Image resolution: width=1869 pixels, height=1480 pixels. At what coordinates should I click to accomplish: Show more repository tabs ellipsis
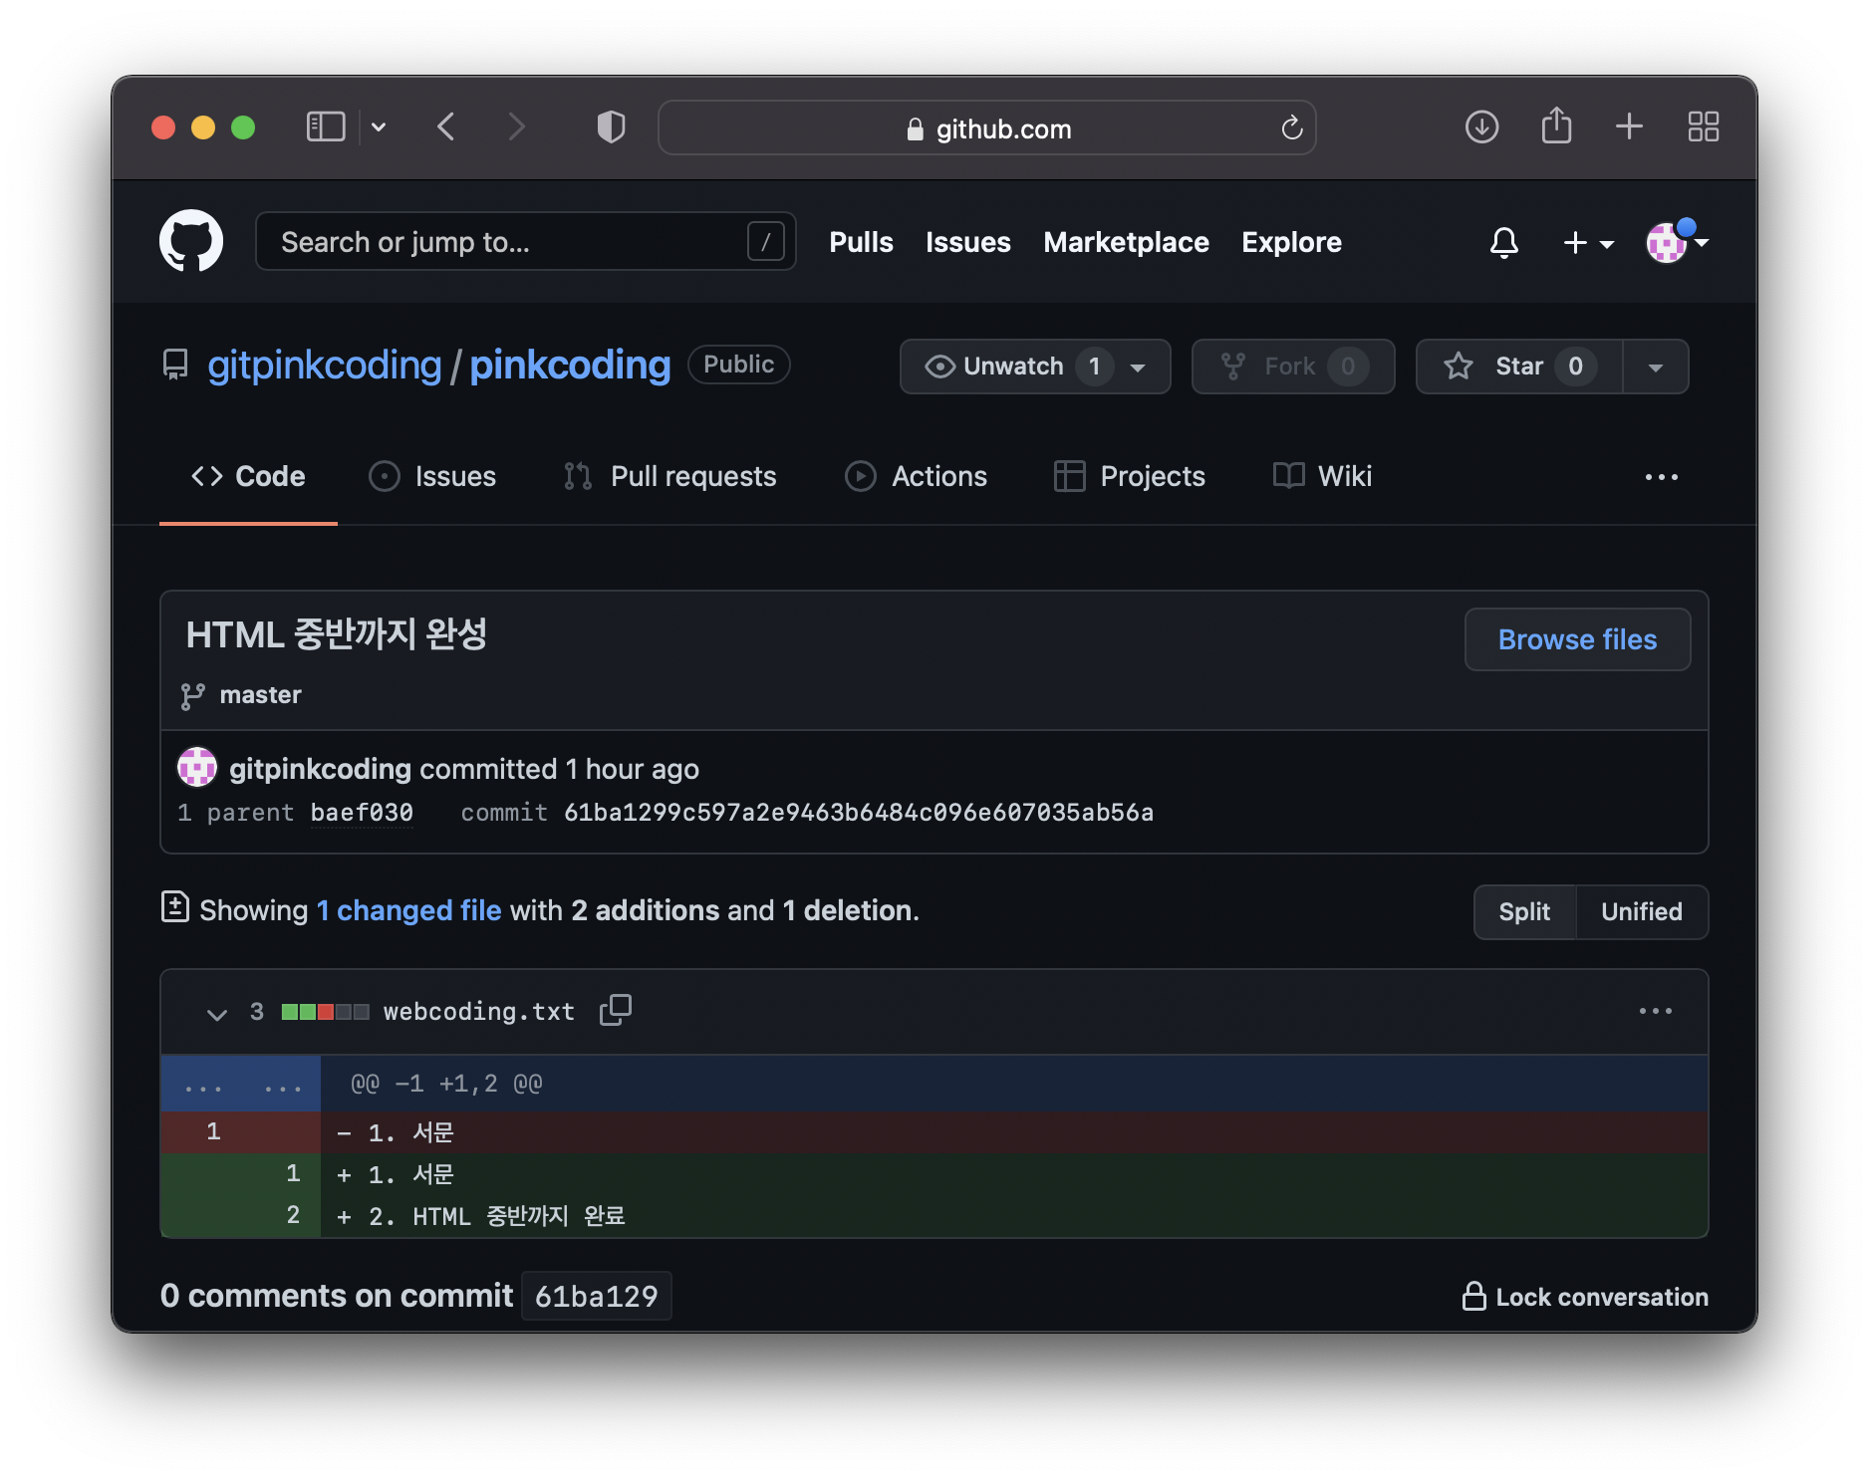coord(1661,477)
